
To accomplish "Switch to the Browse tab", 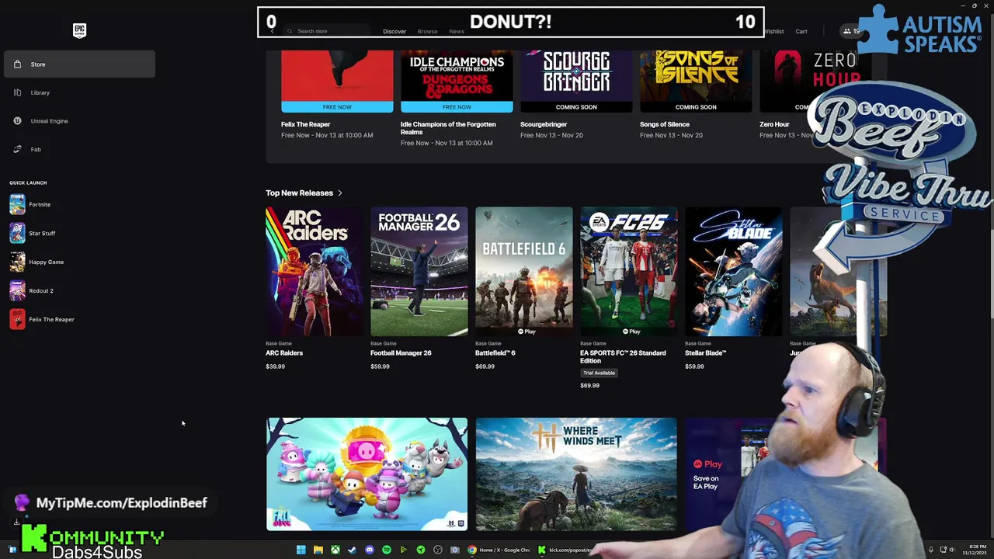I will [428, 31].
